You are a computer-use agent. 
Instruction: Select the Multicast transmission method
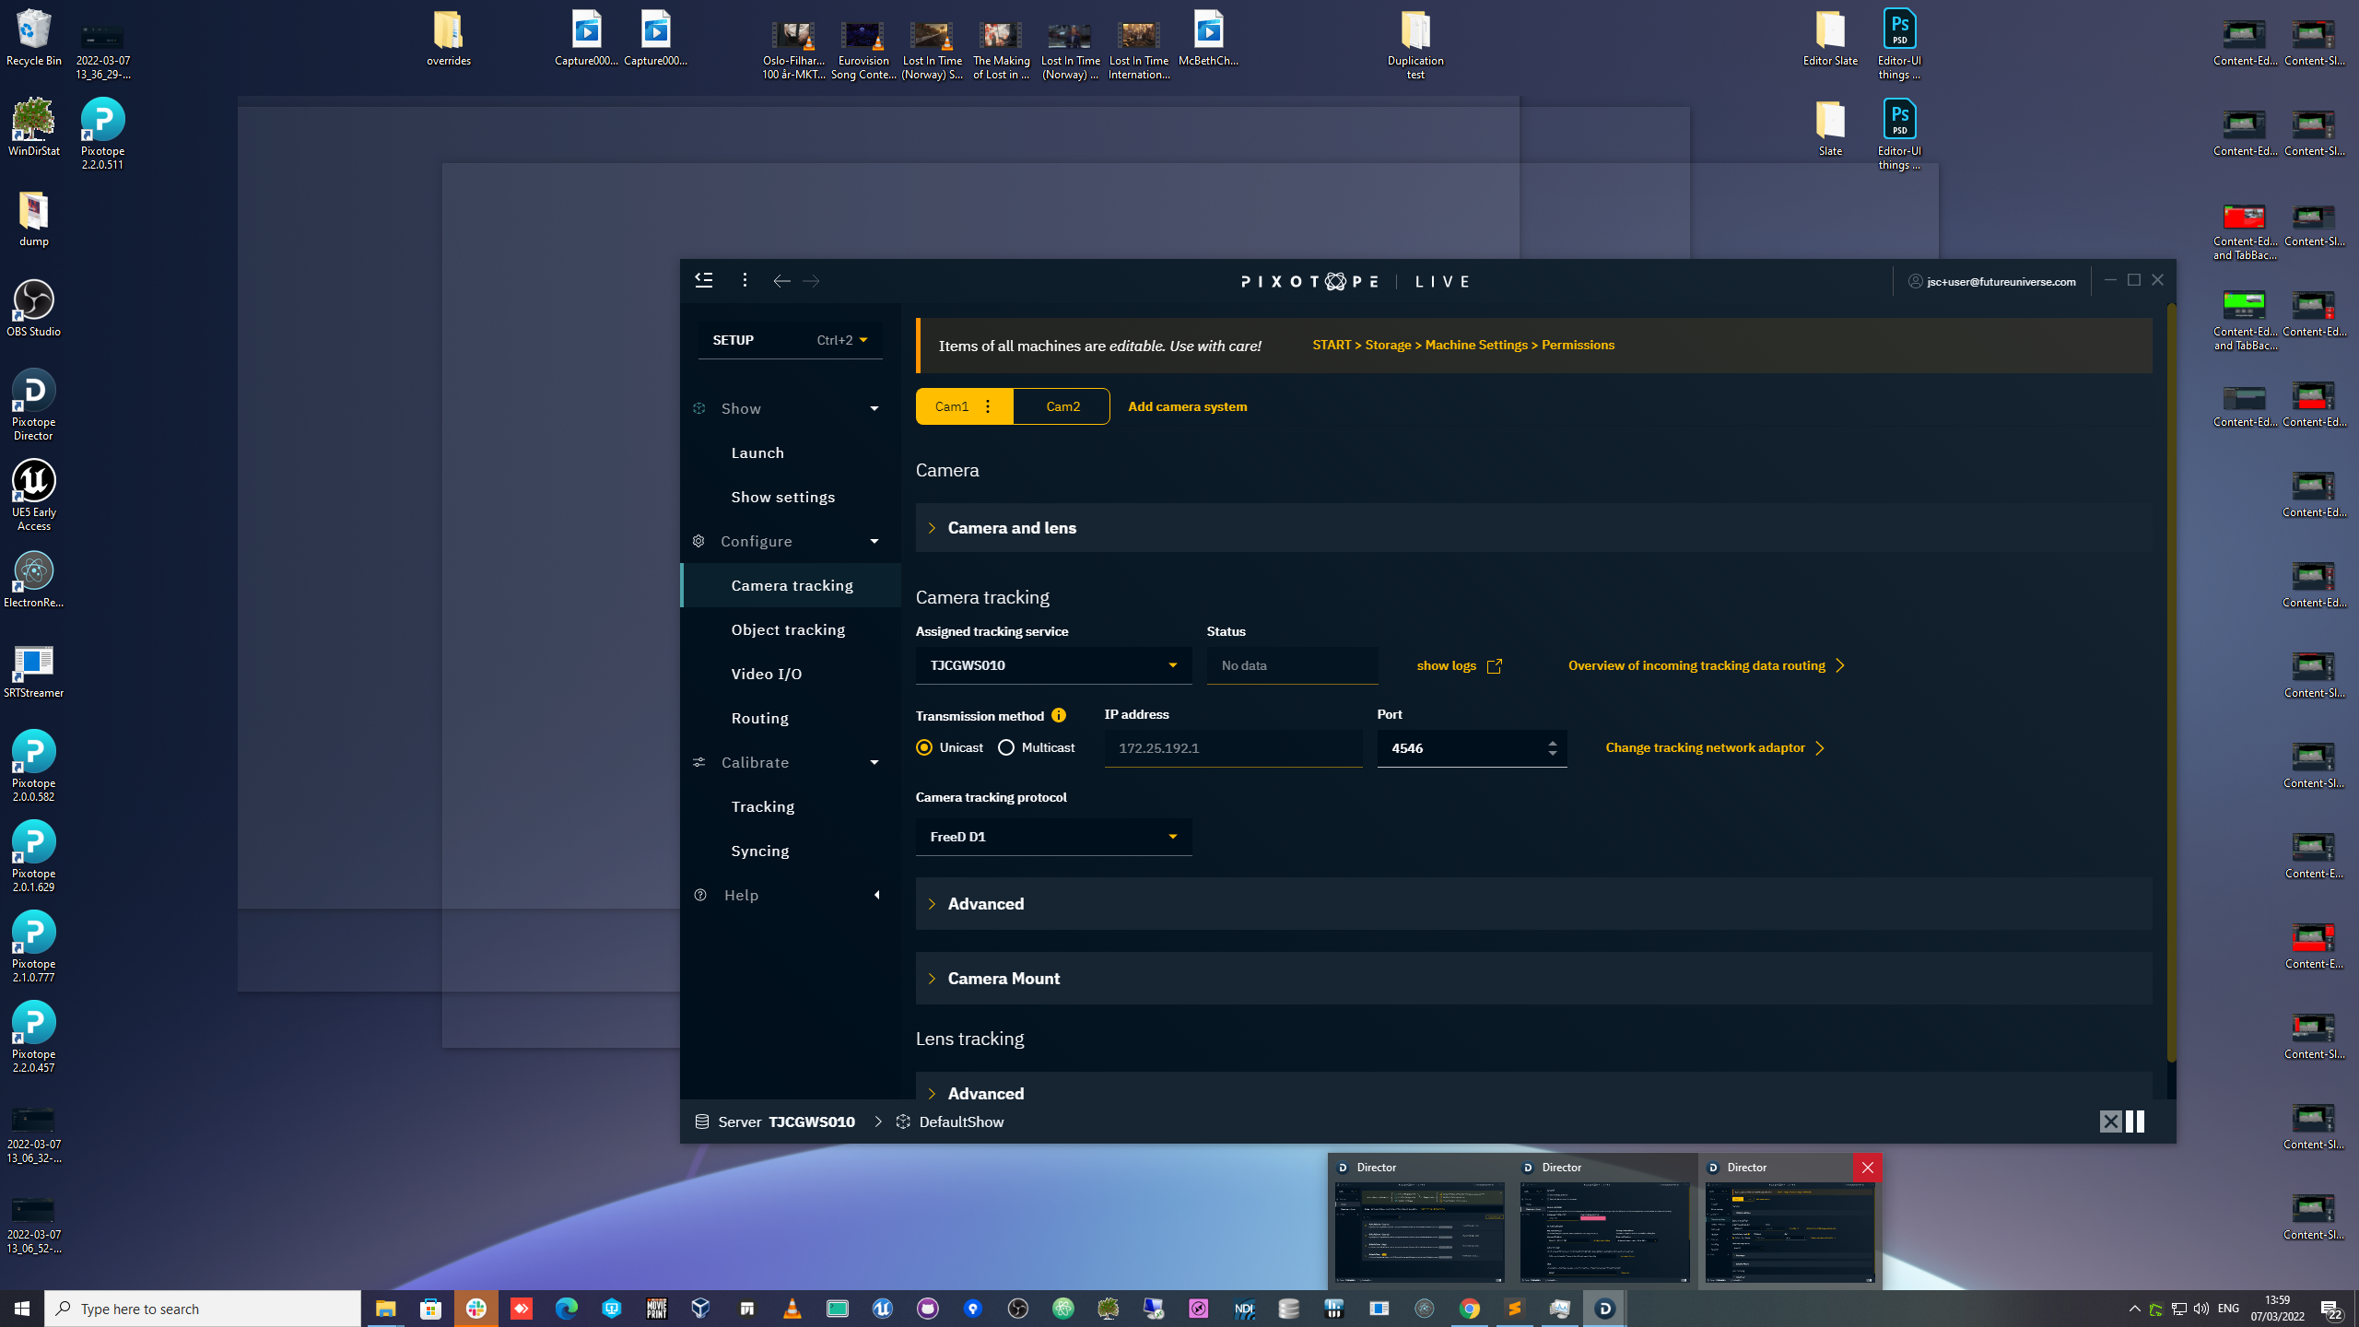coord(1006,748)
